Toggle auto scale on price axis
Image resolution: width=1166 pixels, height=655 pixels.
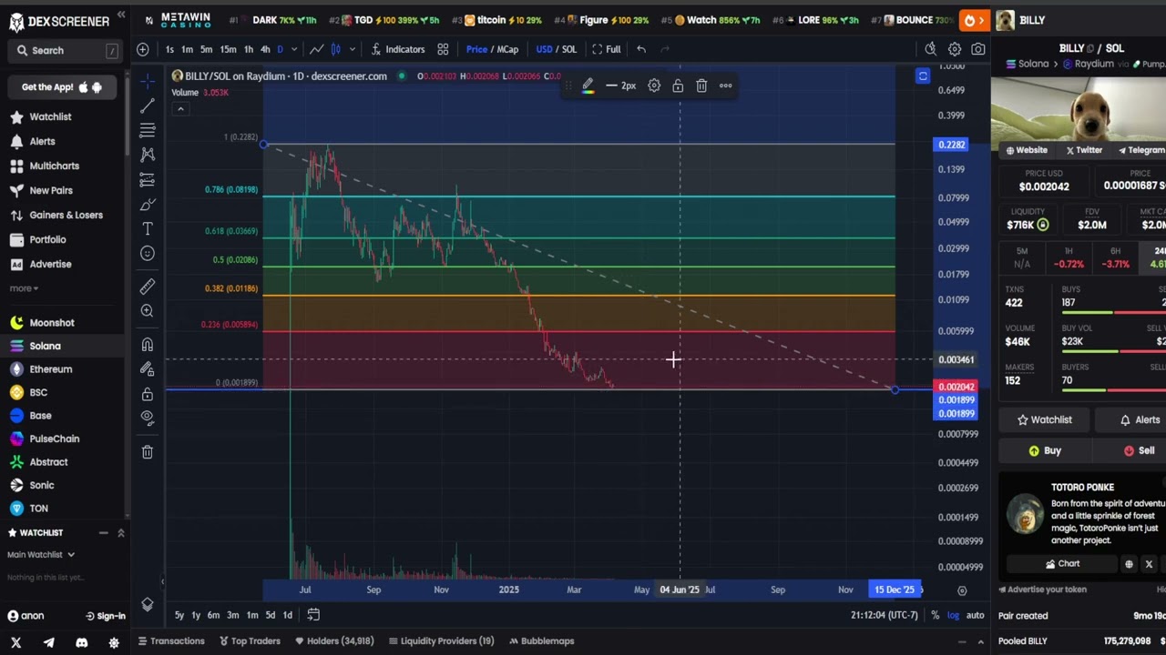pyautogui.click(x=975, y=615)
